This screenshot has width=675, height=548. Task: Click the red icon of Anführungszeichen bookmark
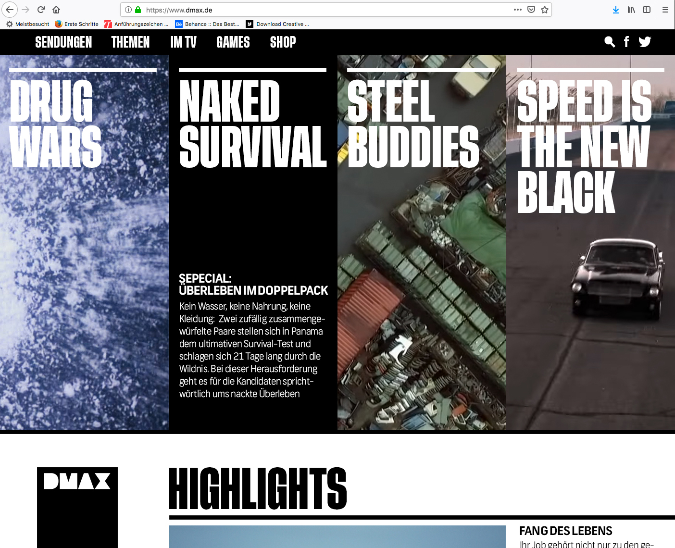[x=108, y=24]
